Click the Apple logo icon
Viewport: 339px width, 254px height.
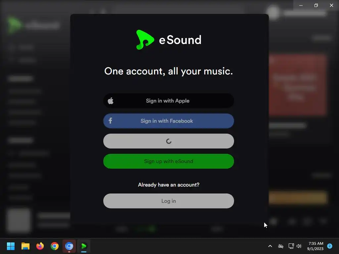point(111,101)
